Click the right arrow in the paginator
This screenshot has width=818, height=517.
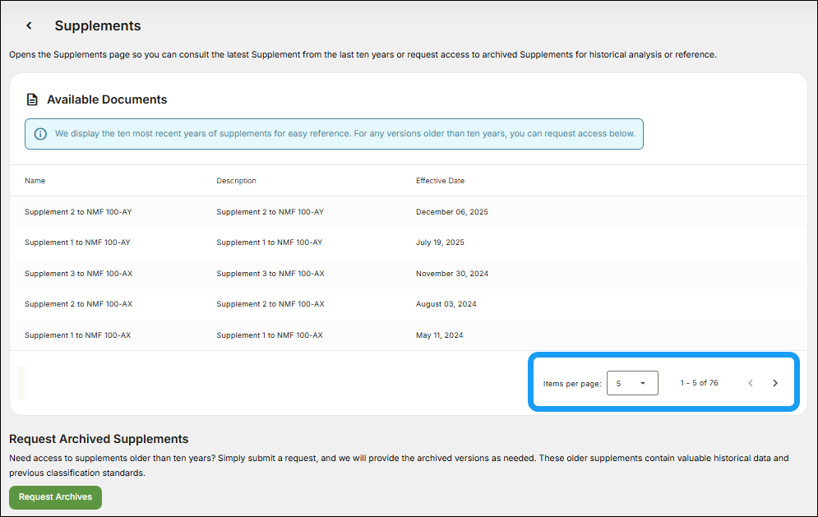pos(774,382)
